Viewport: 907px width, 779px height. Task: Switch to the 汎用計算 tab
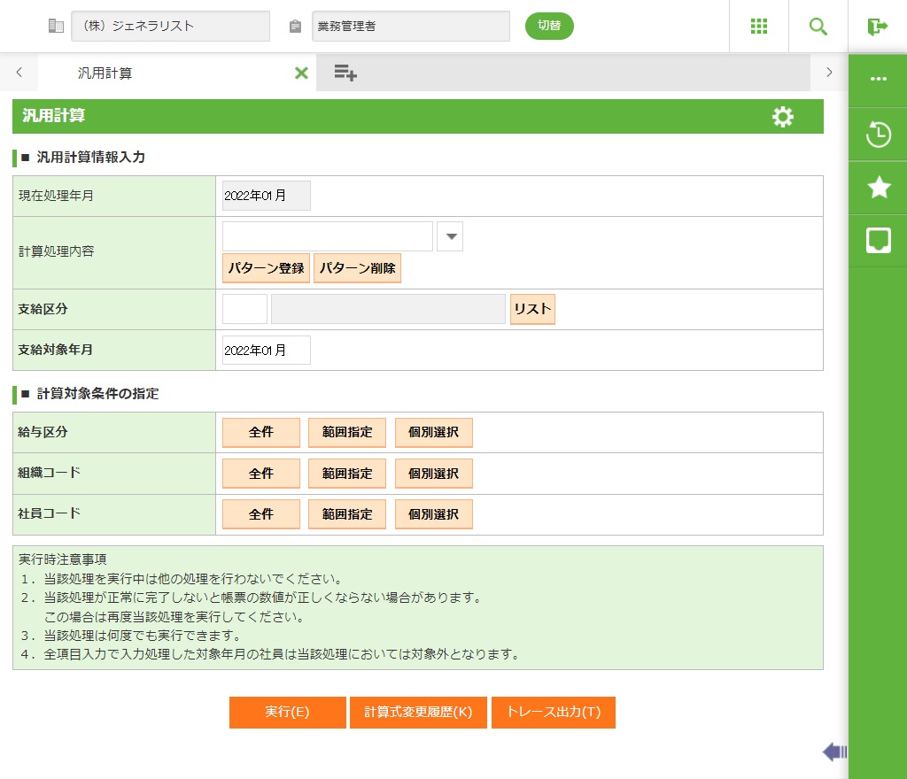pos(105,73)
